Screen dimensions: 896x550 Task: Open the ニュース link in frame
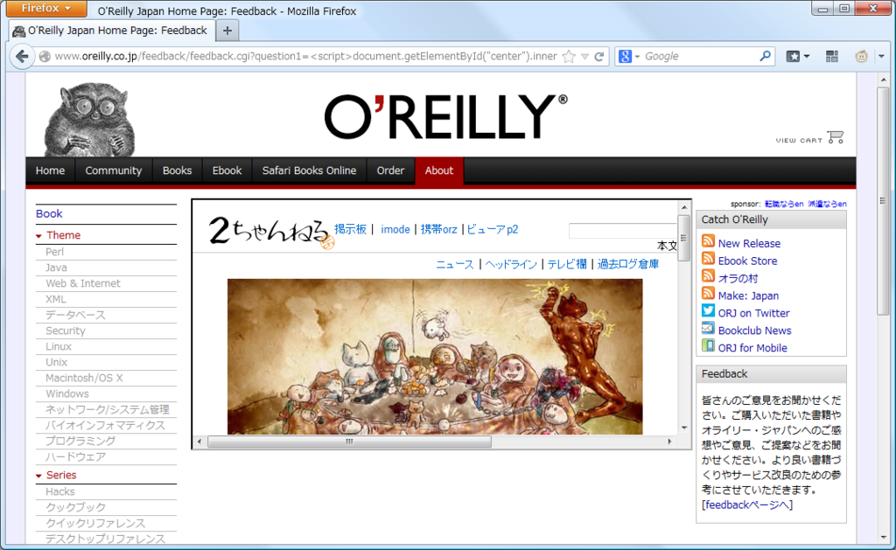click(455, 264)
